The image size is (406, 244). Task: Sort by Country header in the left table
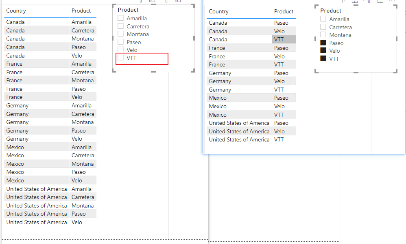(x=16, y=11)
